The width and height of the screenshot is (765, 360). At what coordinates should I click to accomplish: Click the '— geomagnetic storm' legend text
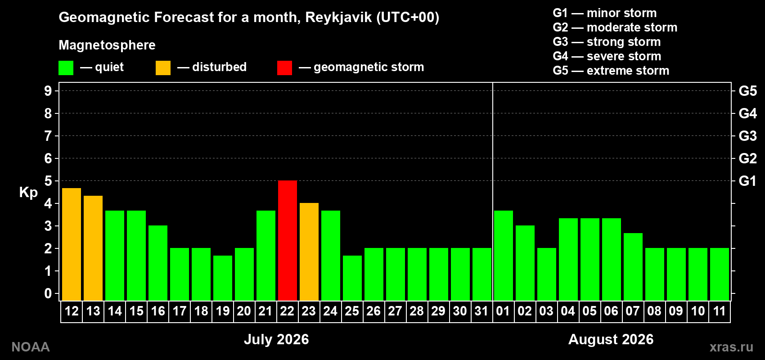pos(361,67)
